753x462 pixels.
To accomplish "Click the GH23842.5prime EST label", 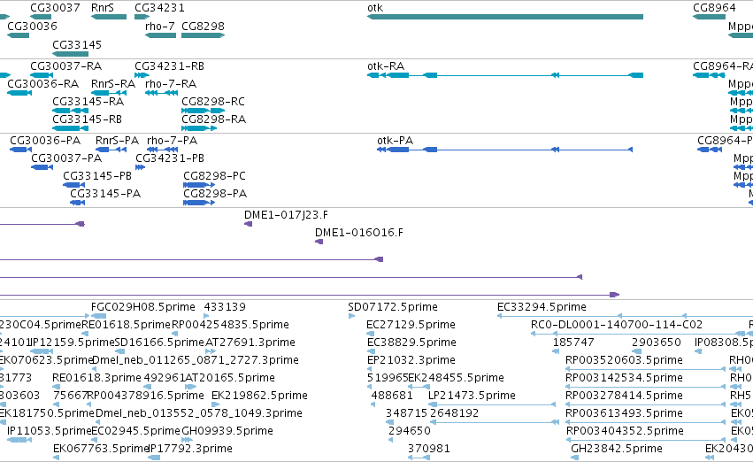I will coord(617,449).
